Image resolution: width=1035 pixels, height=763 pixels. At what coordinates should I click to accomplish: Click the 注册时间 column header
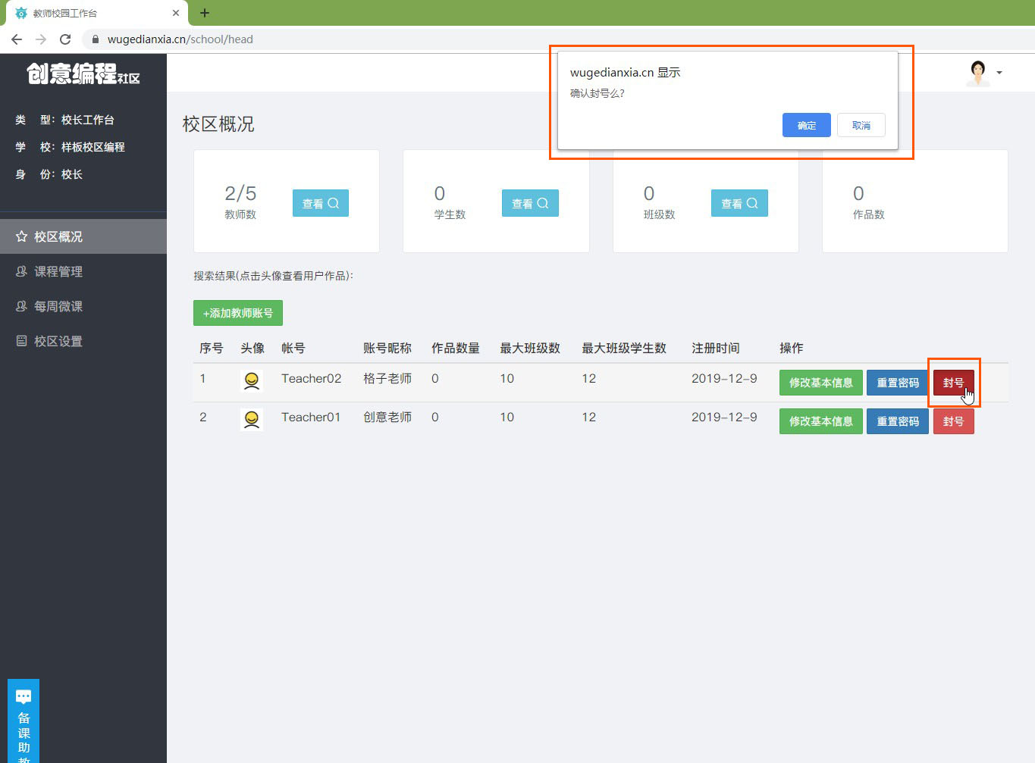[715, 348]
